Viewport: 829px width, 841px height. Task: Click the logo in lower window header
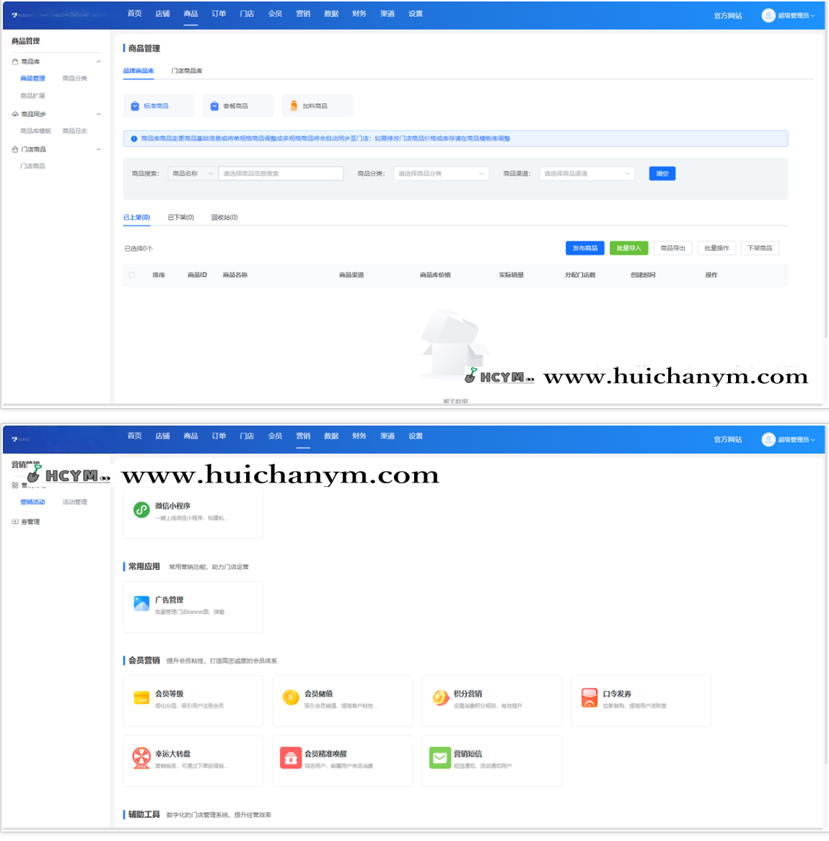coord(14,439)
